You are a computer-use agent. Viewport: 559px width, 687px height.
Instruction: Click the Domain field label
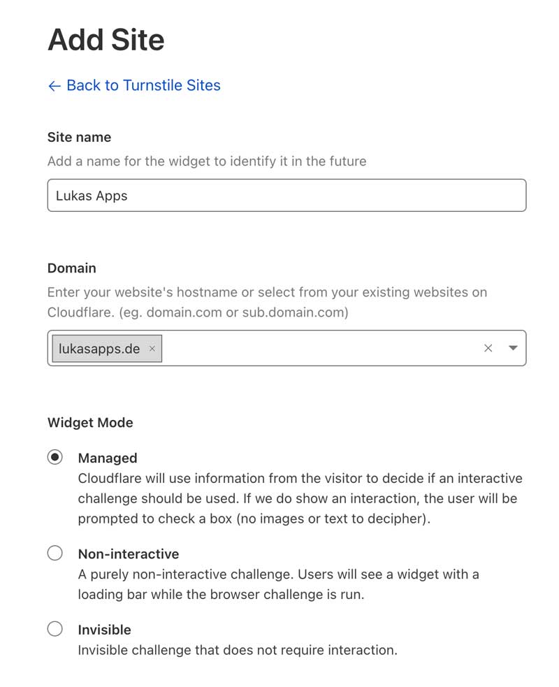72,268
